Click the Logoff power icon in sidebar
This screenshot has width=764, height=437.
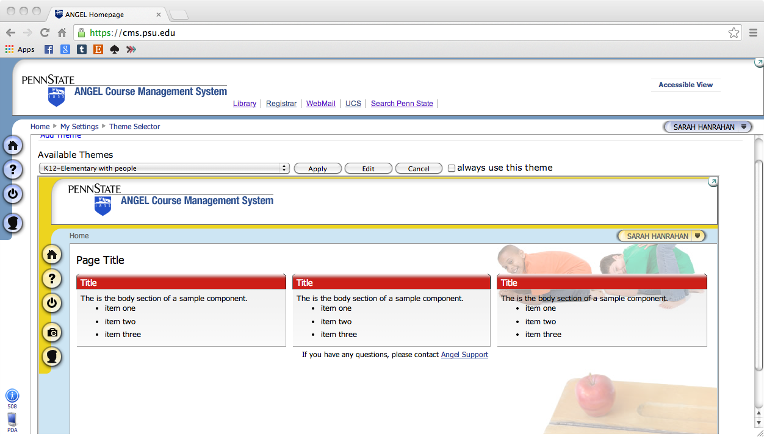(13, 194)
